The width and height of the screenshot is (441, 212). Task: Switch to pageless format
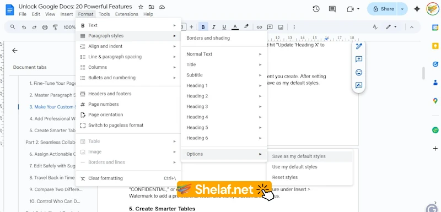(128, 125)
